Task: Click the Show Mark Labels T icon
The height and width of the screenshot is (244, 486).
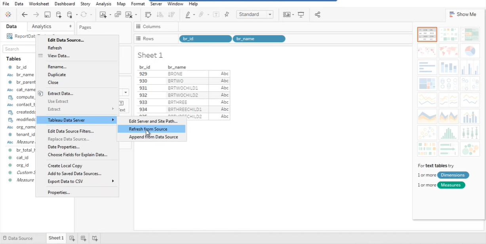Action: tap(216, 15)
